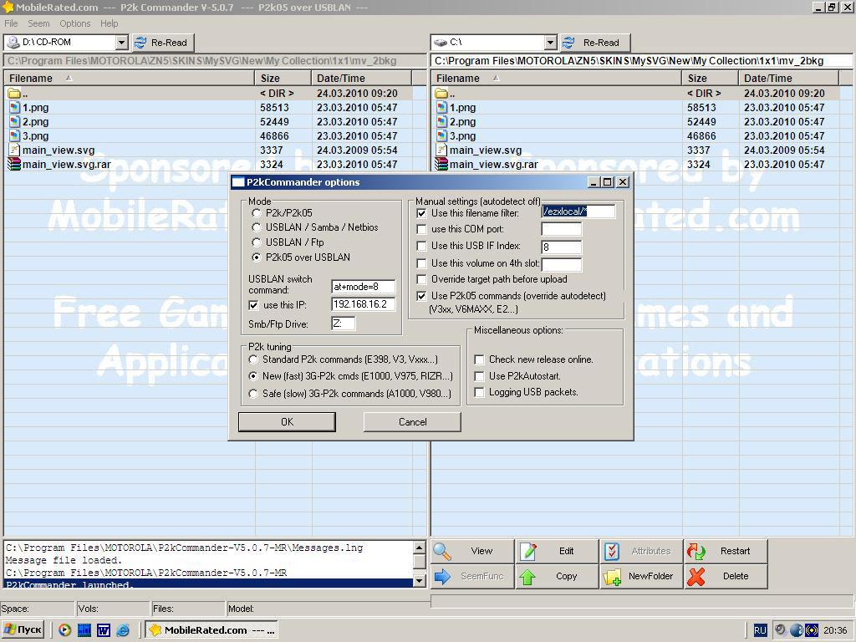
Task: Click parent folder icon in left panel
Action: coord(14,94)
